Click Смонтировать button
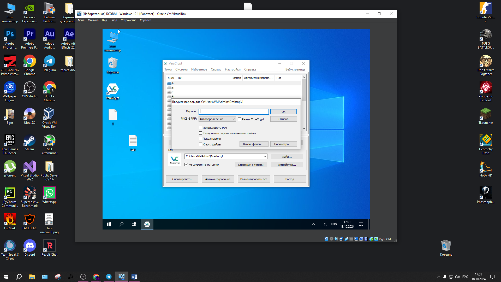This screenshot has height=282, width=501. point(182,179)
